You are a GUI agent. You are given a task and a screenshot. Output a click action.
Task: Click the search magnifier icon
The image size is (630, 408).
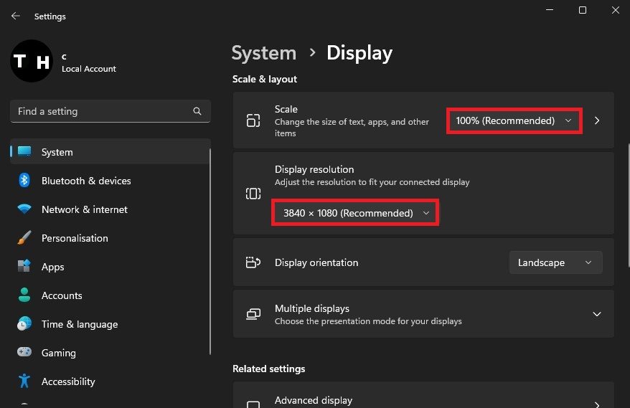(197, 112)
